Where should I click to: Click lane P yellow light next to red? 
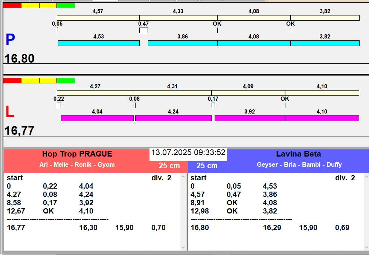click(30, 5)
